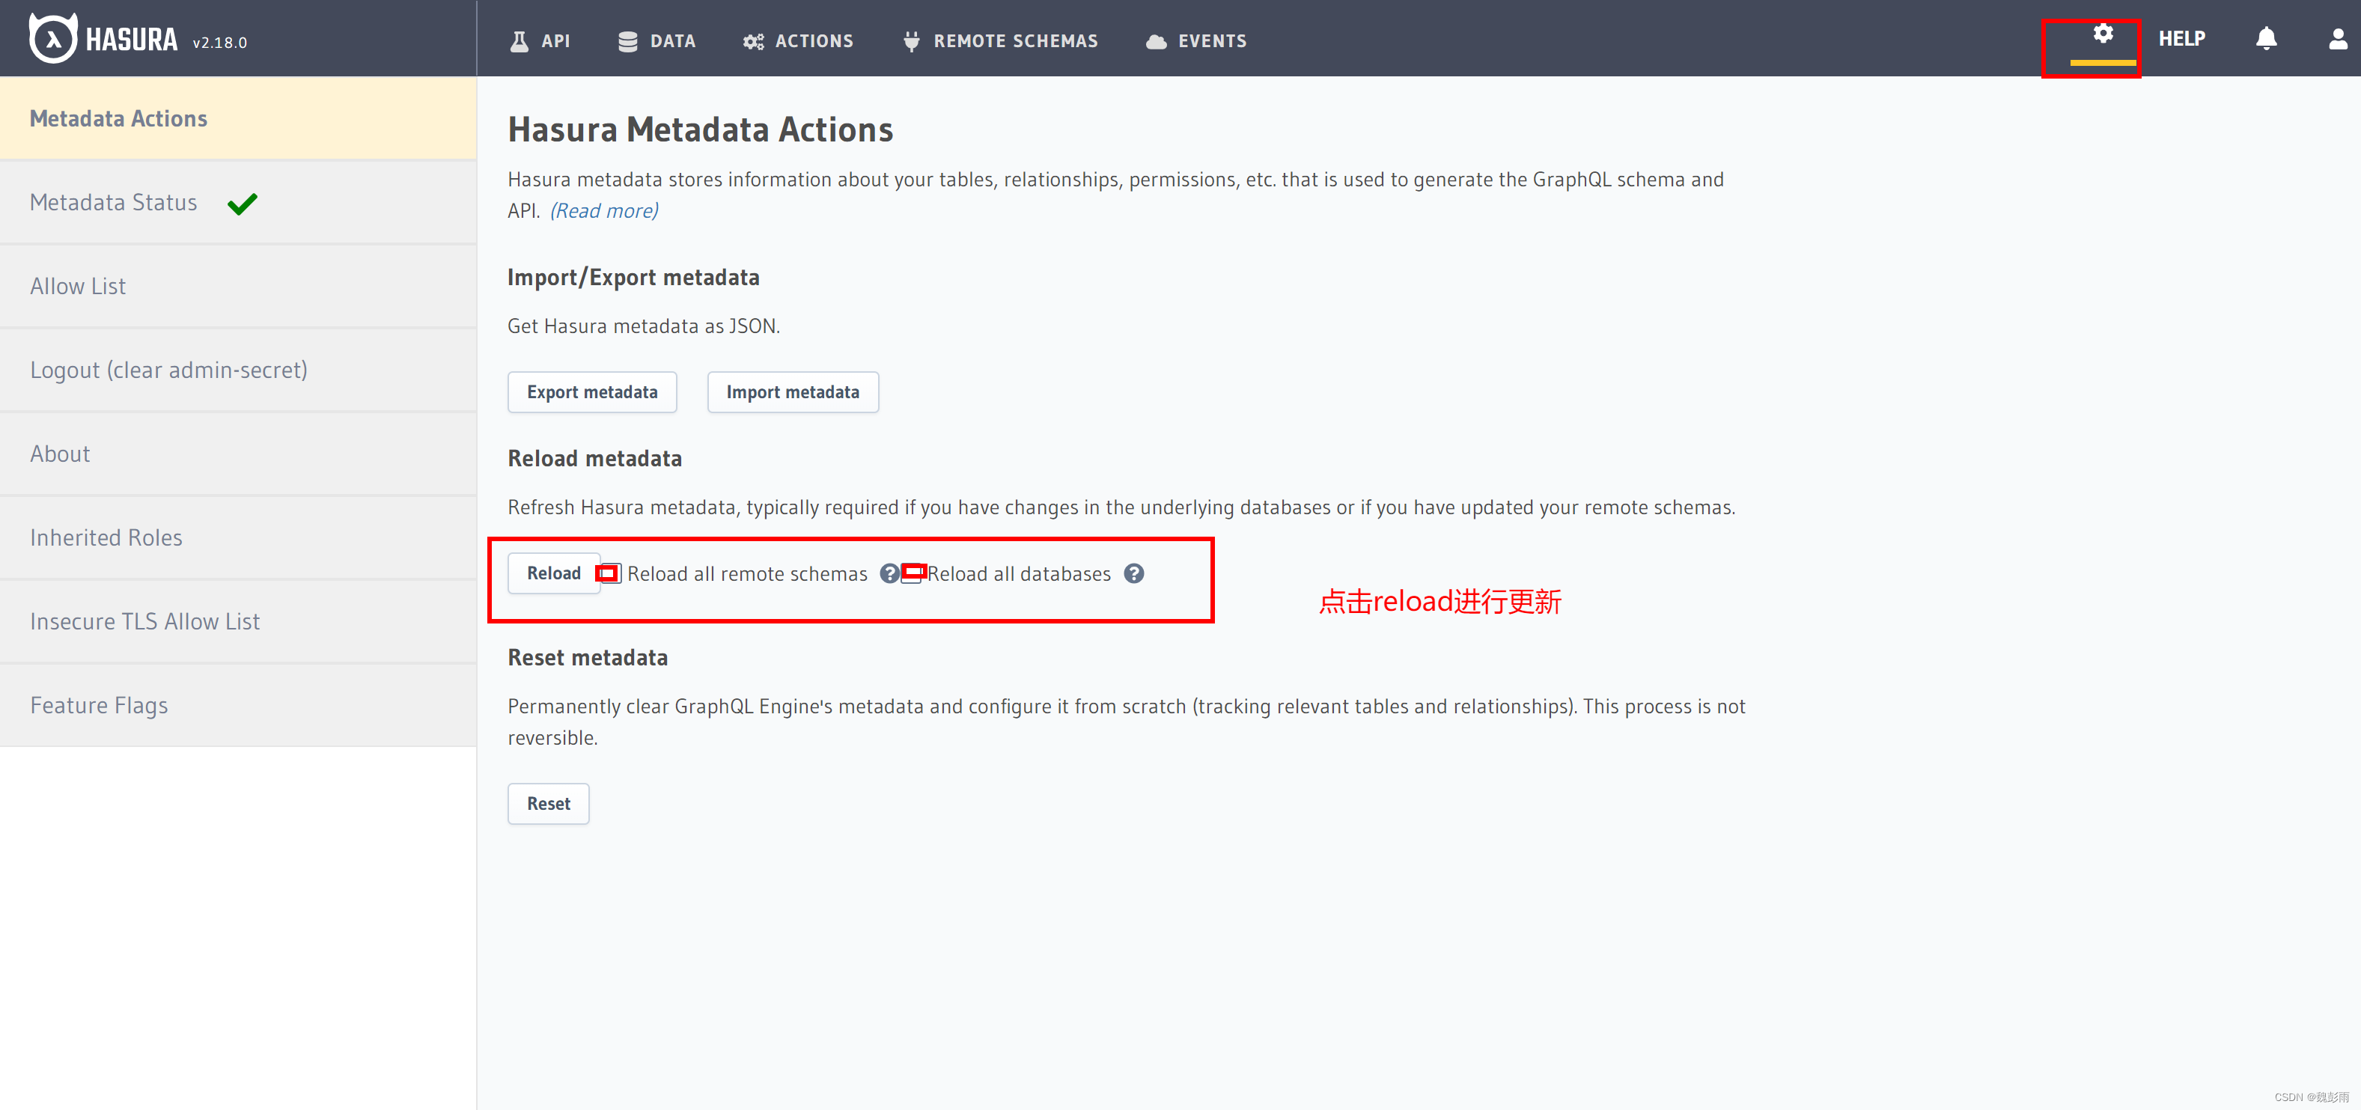Screen dimensions: 2361x1110
Task: Enable Reload all remote schemas checkbox
Action: [610, 574]
